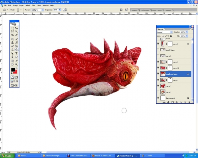Select the Crop tool
The height and width of the screenshot is (158, 198).
point(13,35)
